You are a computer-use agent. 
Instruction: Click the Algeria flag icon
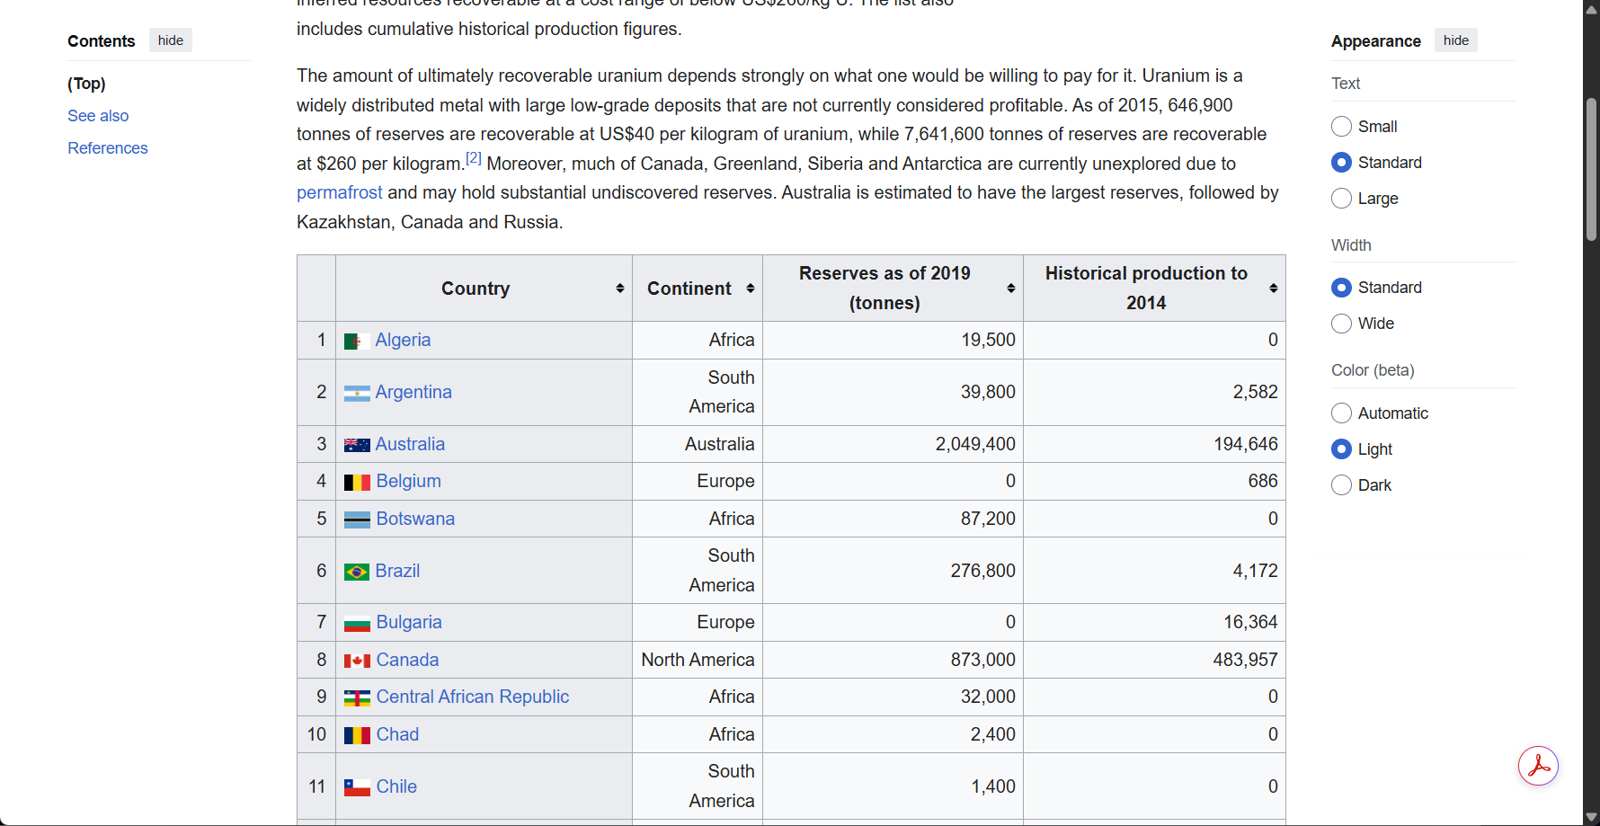(356, 342)
